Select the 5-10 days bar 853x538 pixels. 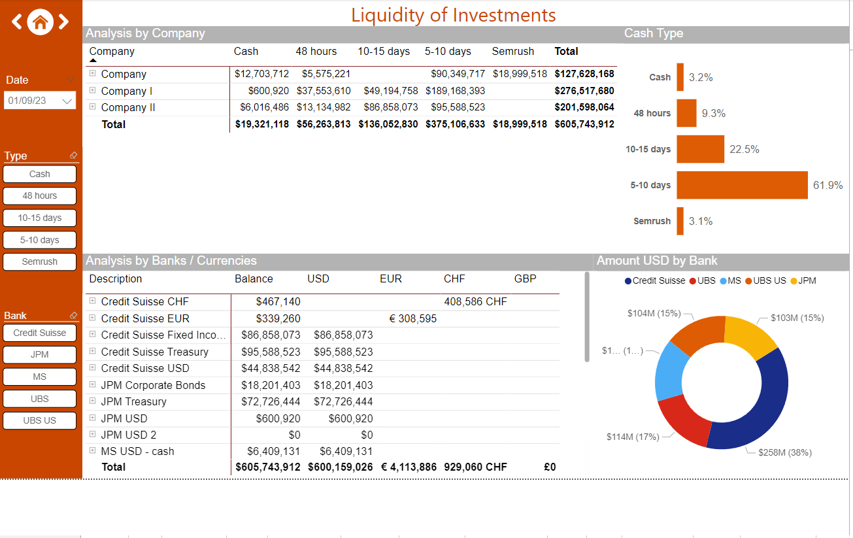742,185
